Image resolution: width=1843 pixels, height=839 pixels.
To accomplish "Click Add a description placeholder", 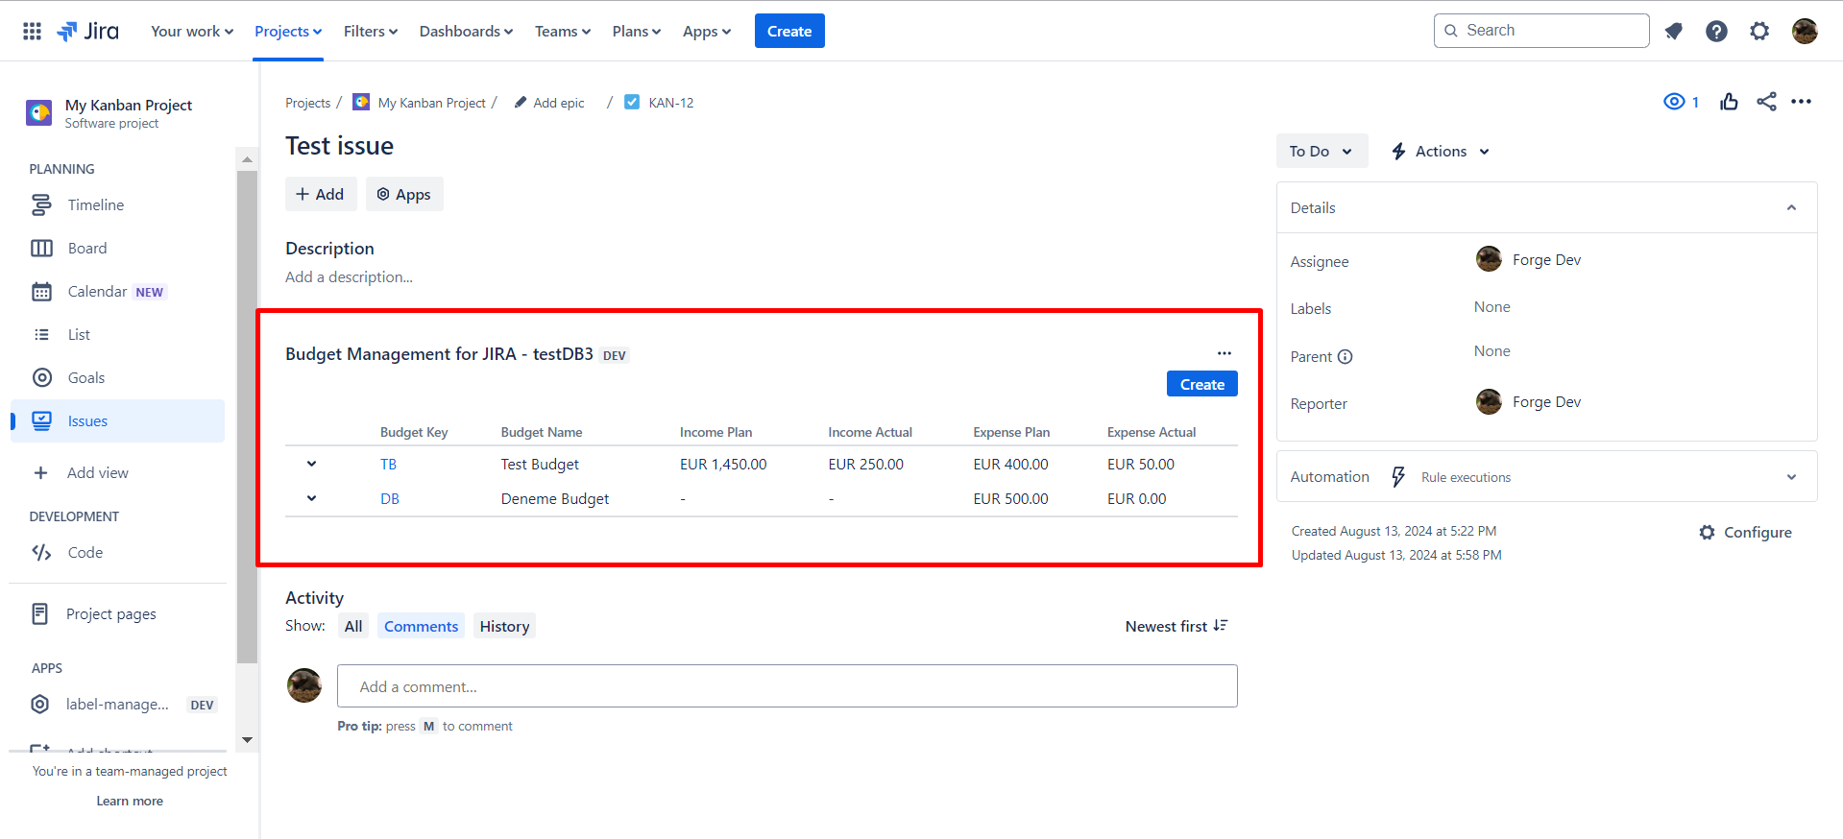I will point(350,277).
